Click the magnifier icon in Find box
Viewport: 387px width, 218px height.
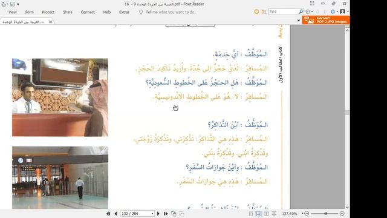tap(301, 12)
